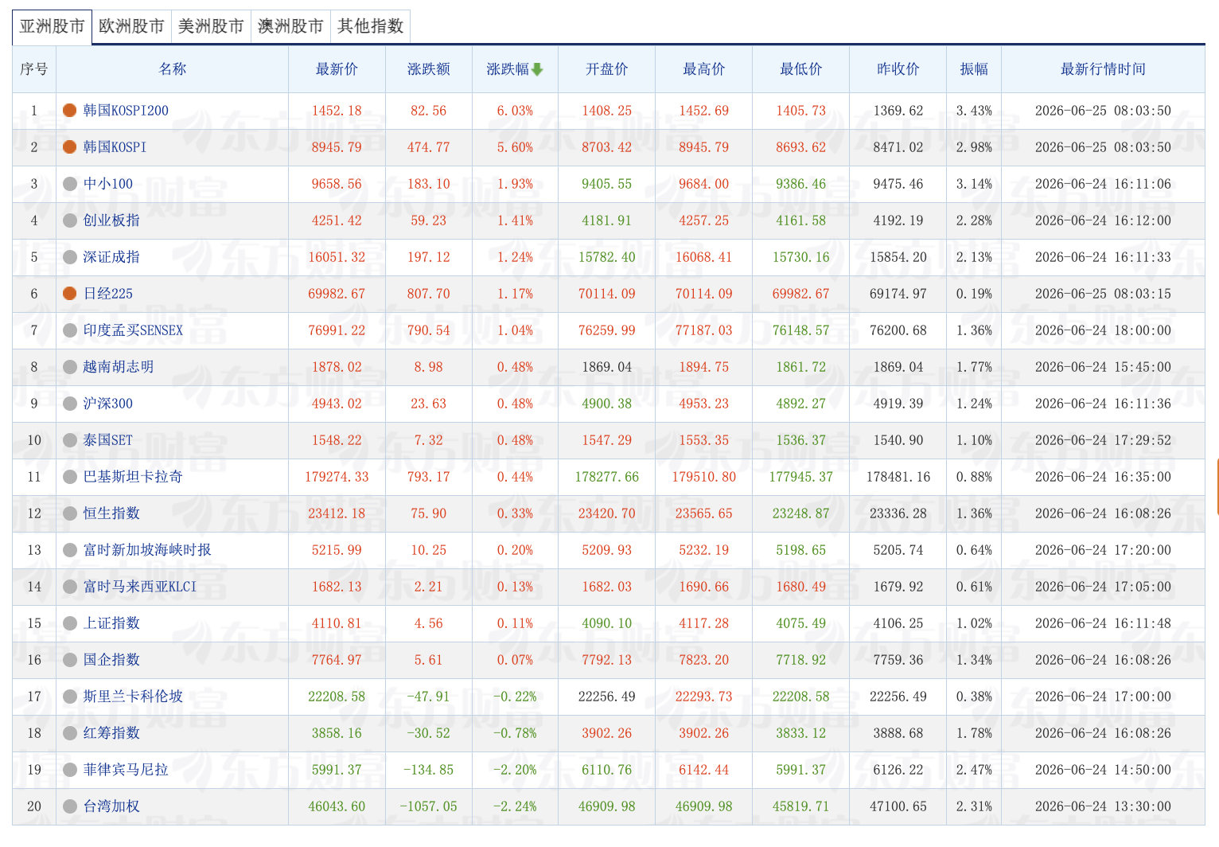Viewport: 1219px width, 847px height.
Task: Select the timestamp 2026-06-24 13:30:00
Action: 1103,806
